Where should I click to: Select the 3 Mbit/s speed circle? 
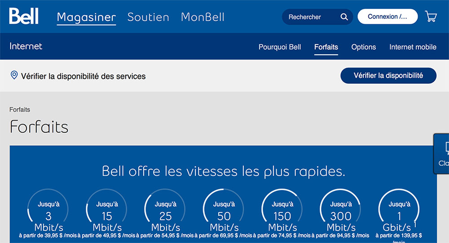(x=48, y=211)
